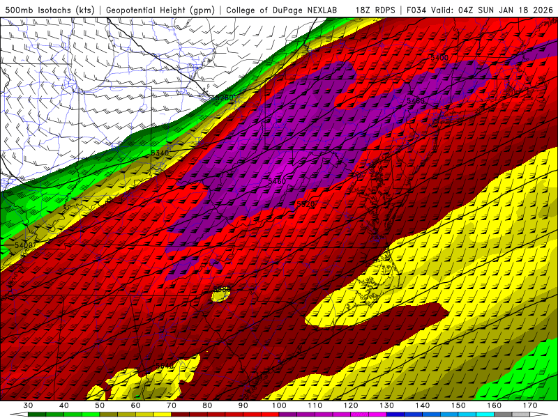The width and height of the screenshot is (558, 418).
Task: Click the purple swatch just after 100
Action: (288, 415)
